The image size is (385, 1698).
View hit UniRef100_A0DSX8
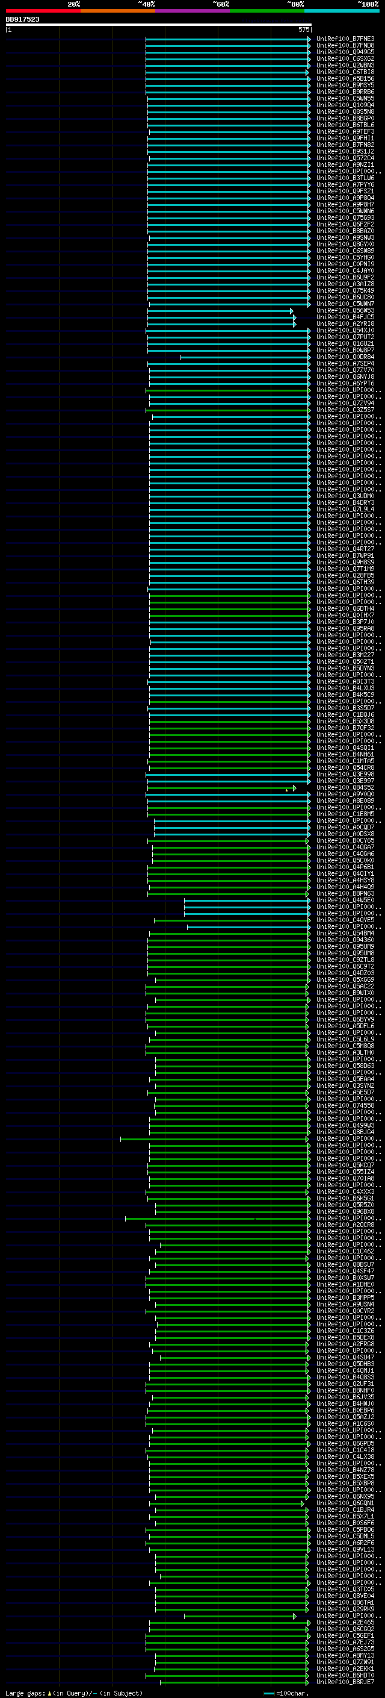345,834
